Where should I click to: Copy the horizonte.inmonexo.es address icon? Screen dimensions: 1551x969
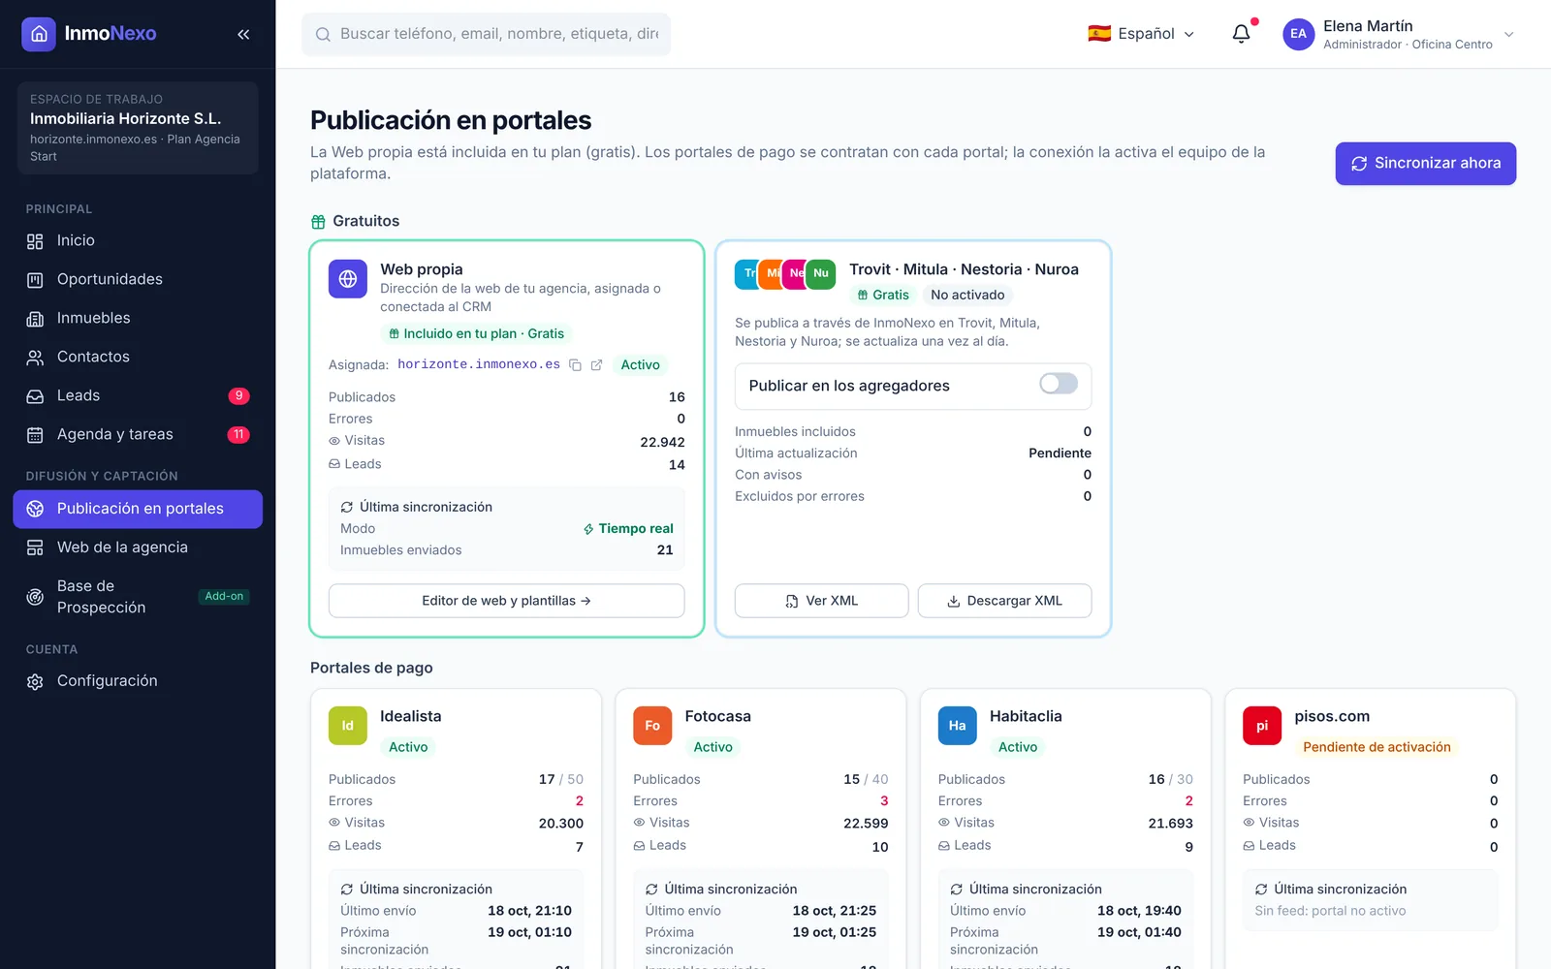575,365
